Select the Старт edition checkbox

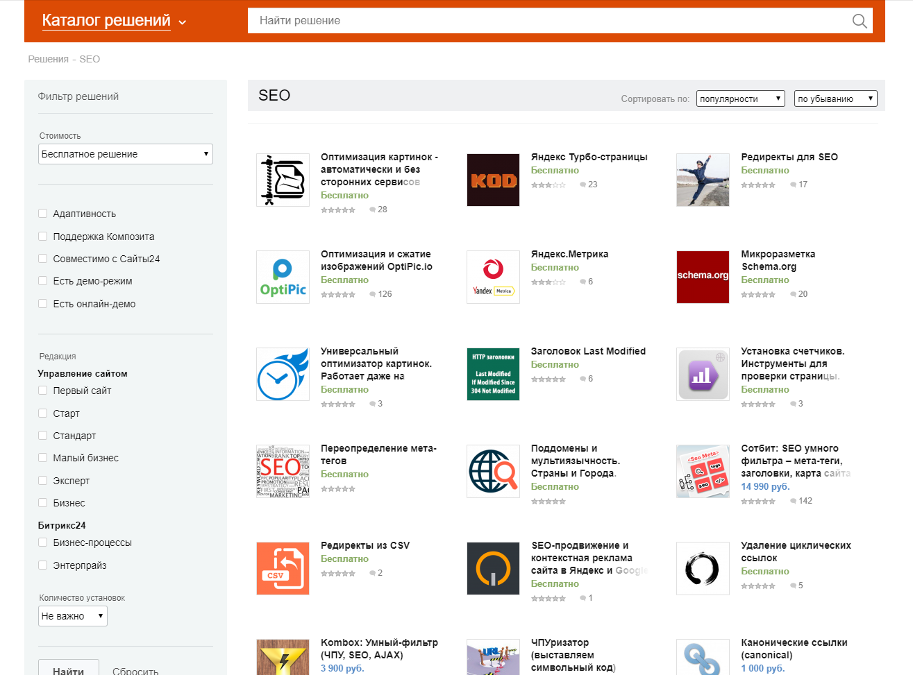tap(43, 413)
